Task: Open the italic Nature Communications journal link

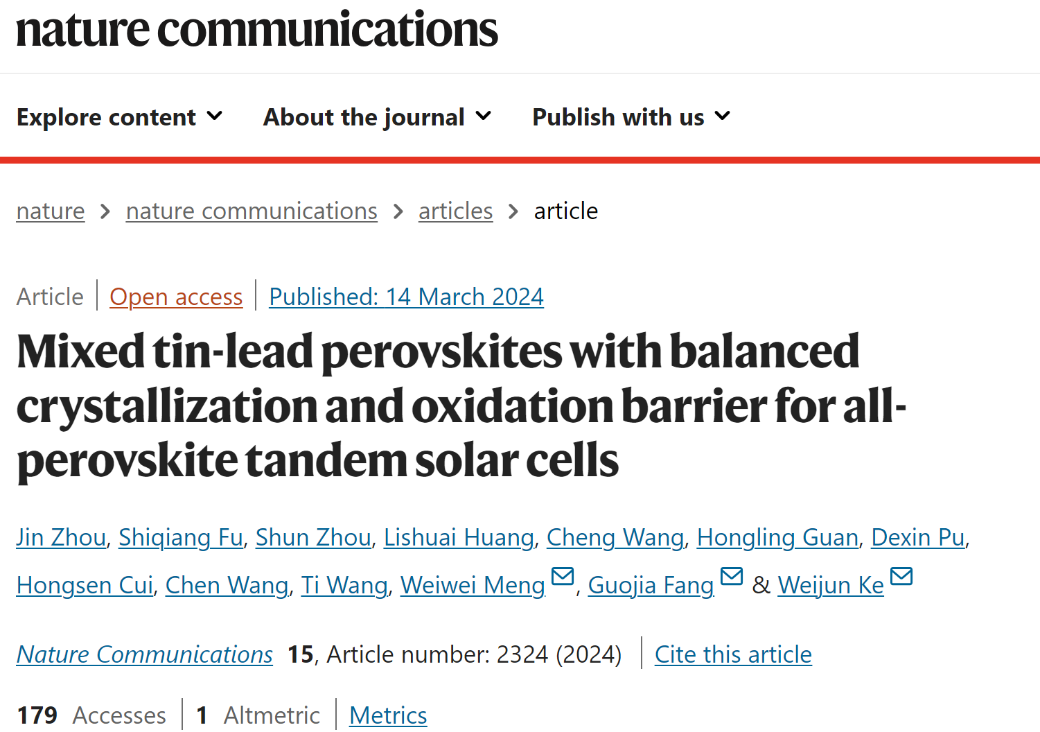Action: pyautogui.click(x=145, y=654)
